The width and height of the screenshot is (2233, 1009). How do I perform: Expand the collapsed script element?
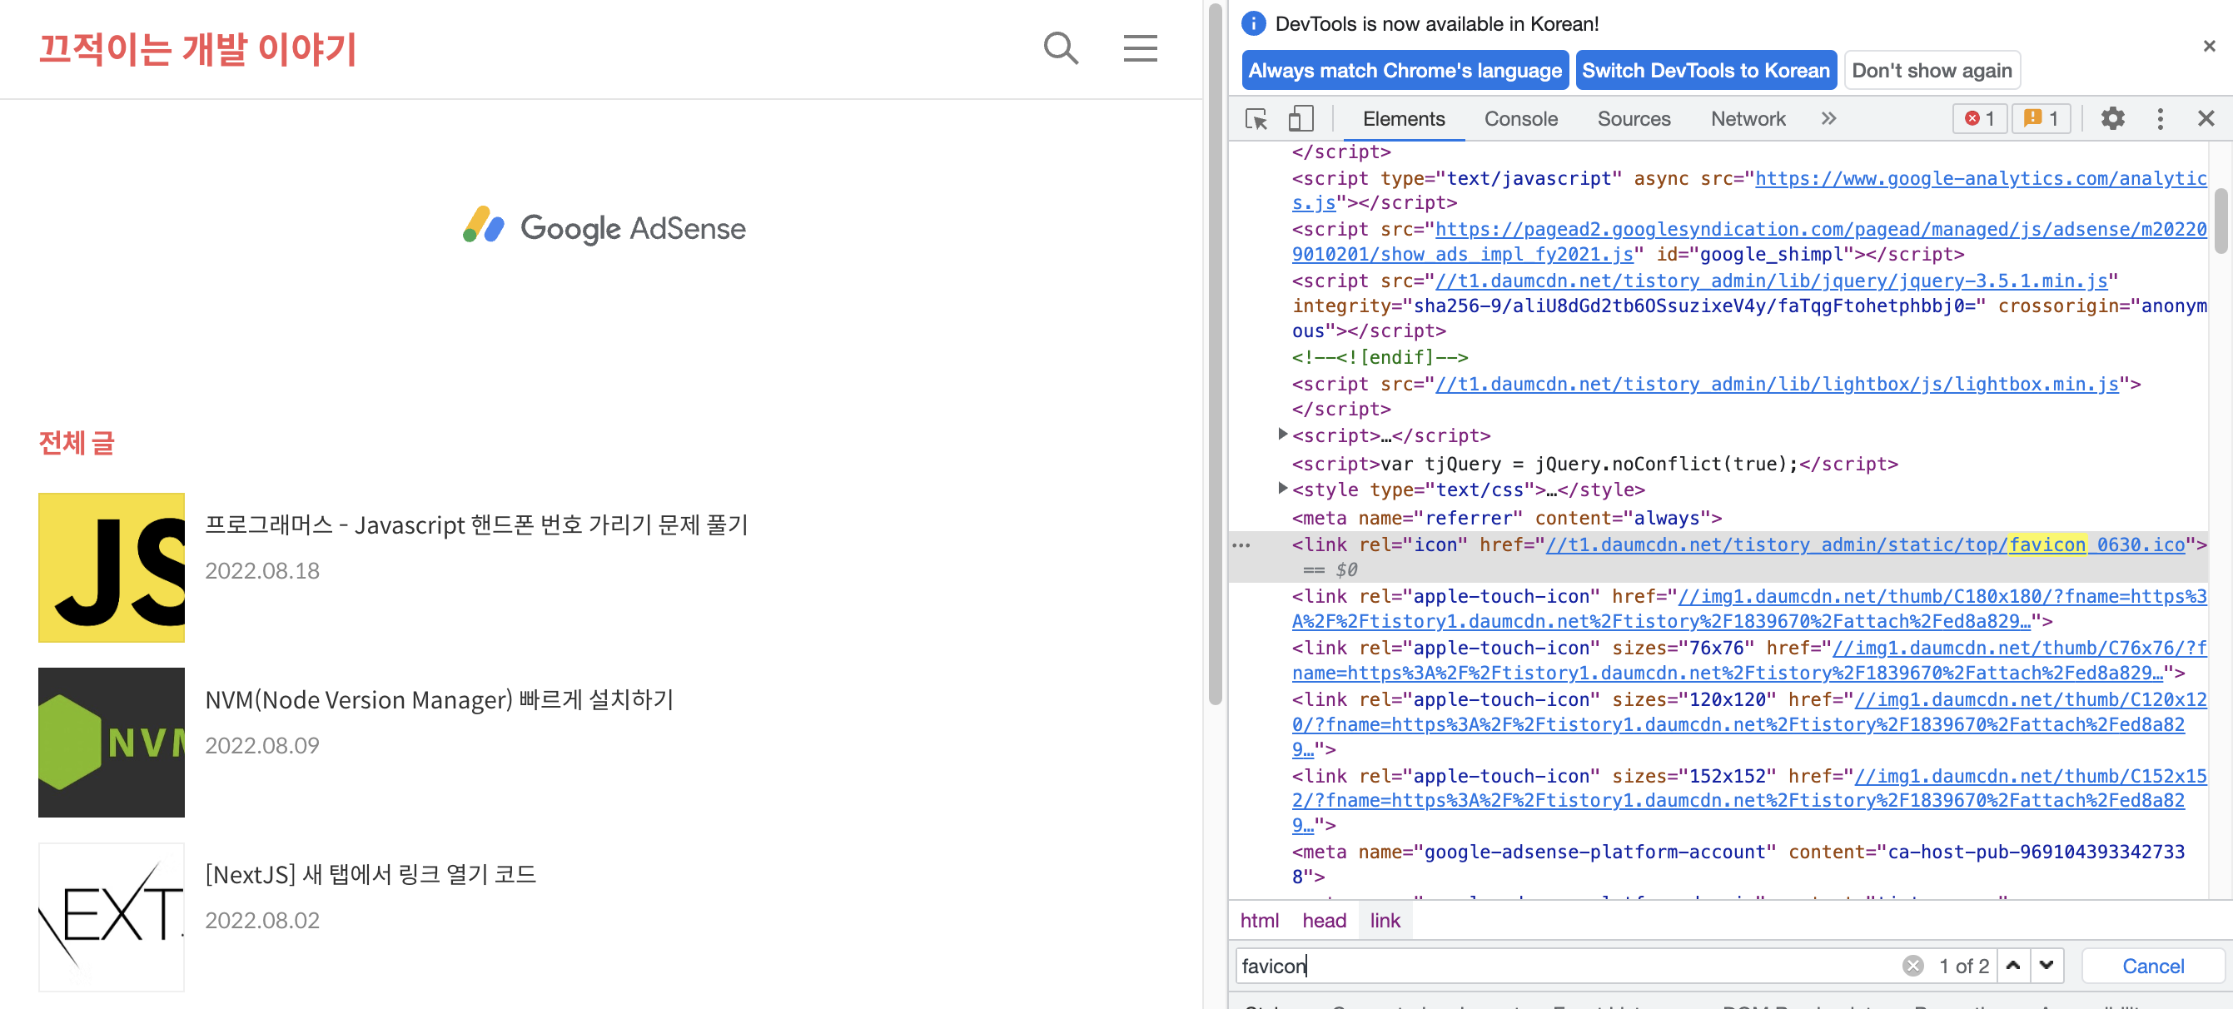coord(1283,435)
